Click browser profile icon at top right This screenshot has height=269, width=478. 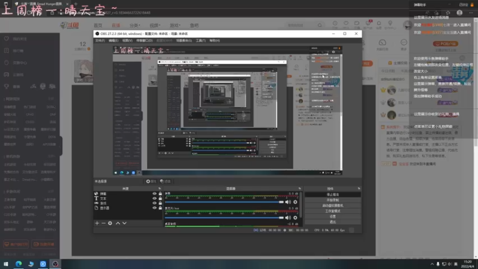[459, 13]
